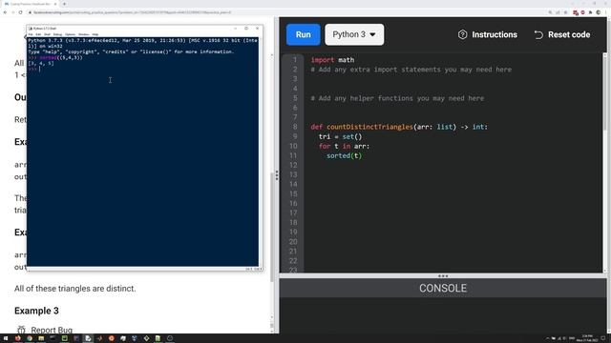
Task: Grab the three-dot divider above the CONSOLE
Action: (443, 275)
